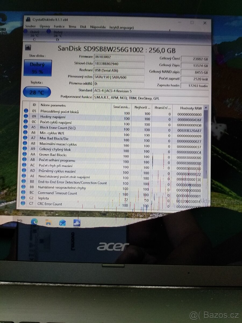242x323 pixels.
Task: Click the Celkový Zápis value 13574 GB
Action: (195, 65)
